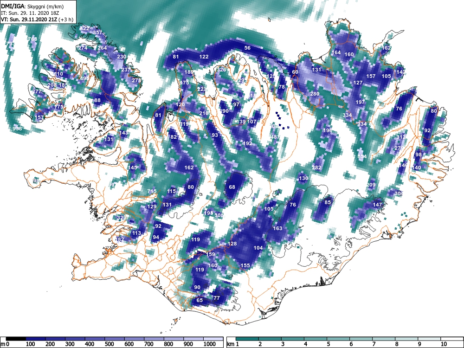Click the 'DMI/IGA: Skyggni (m/km)' title text
This screenshot has width=464, height=348.
tap(32, 6)
